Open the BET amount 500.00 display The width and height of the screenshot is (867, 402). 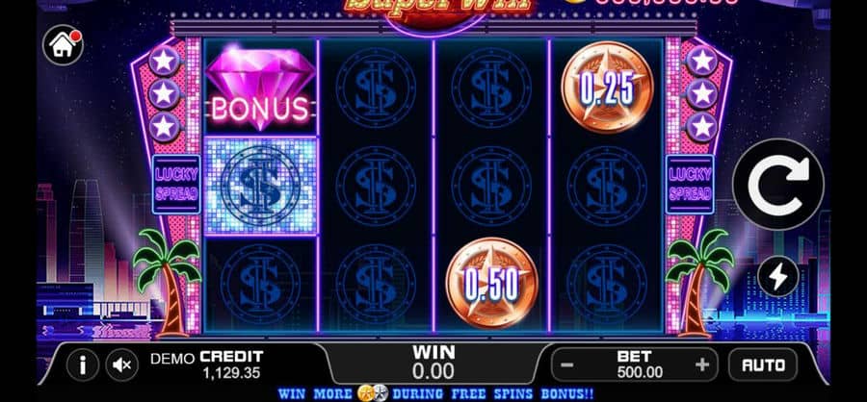click(640, 364)
